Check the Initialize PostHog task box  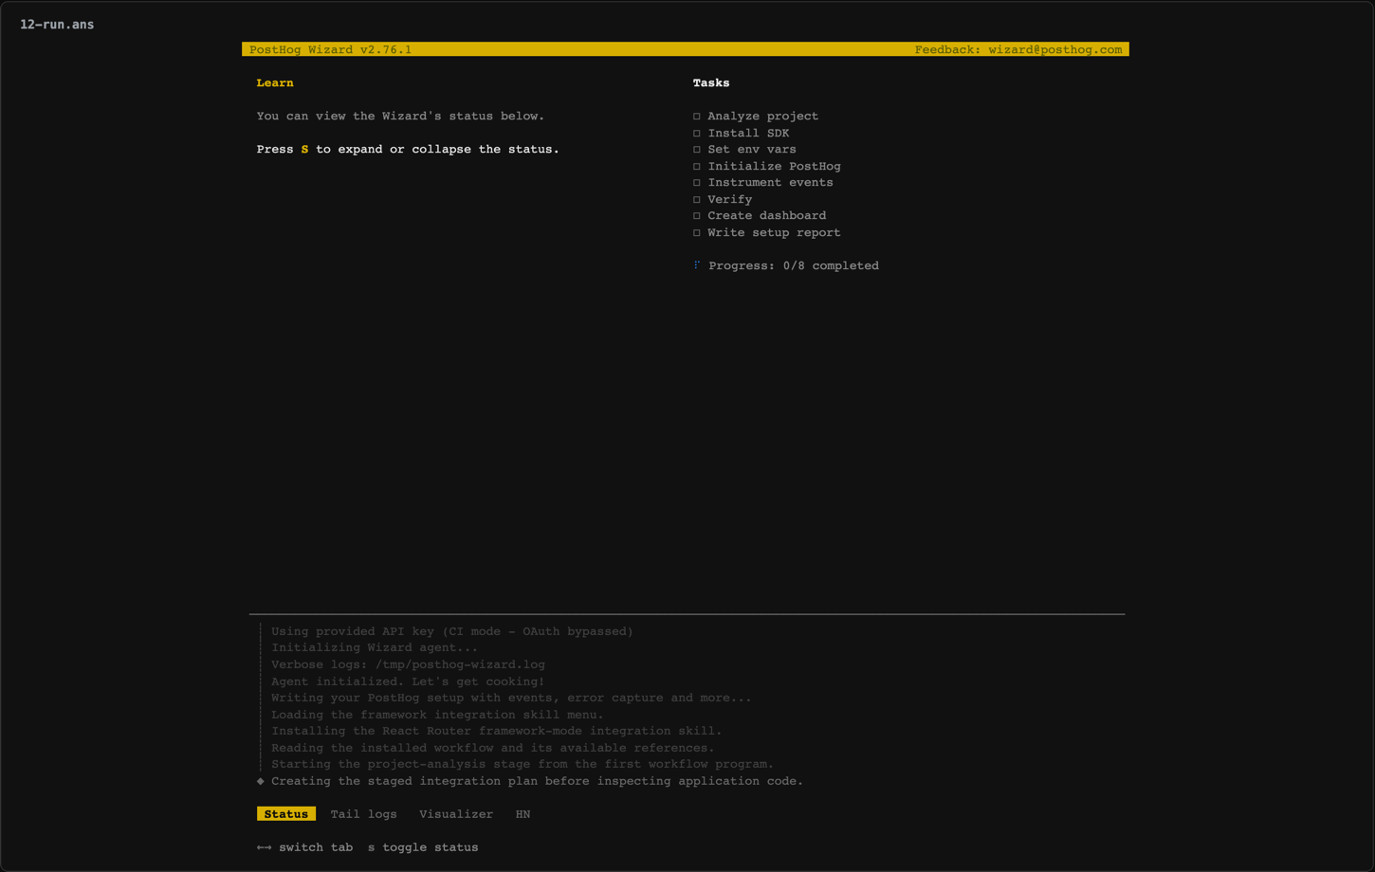tap(697, 167)
